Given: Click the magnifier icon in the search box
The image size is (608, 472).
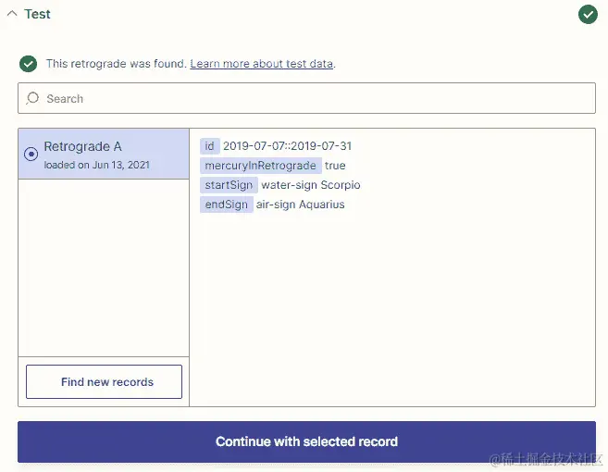Looking at the screenshot, I should click(x=32, y=98).
